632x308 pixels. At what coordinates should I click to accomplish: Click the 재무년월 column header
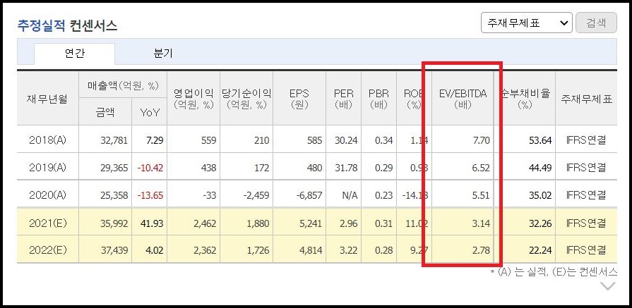pos(47,98)
